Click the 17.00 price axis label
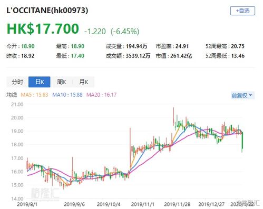Image resolution: width=263 pixels, height=209 pixels. pos(17,158)
